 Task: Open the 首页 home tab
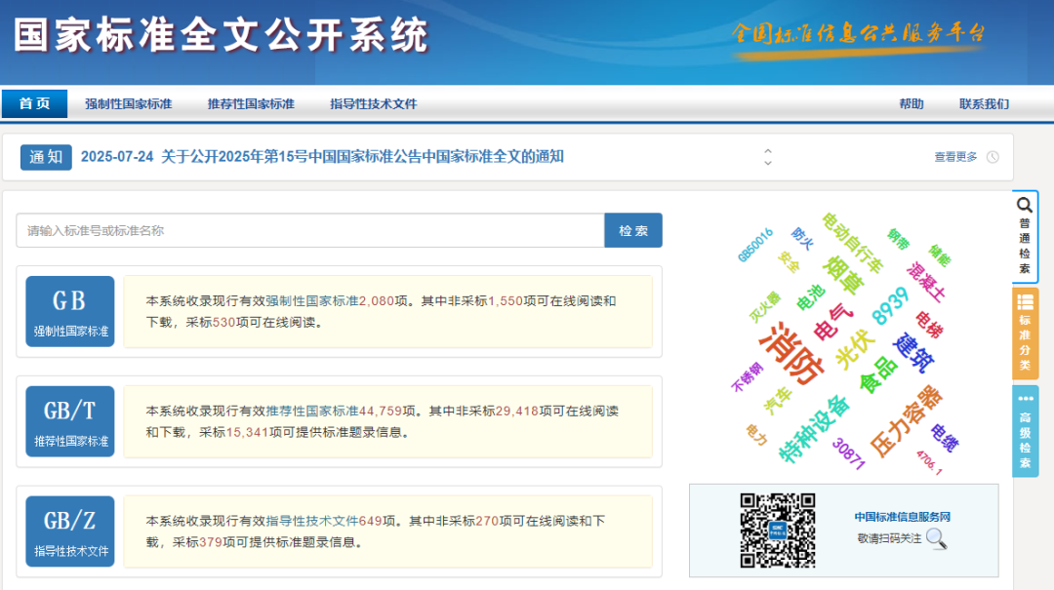click(x=34, y=103)
